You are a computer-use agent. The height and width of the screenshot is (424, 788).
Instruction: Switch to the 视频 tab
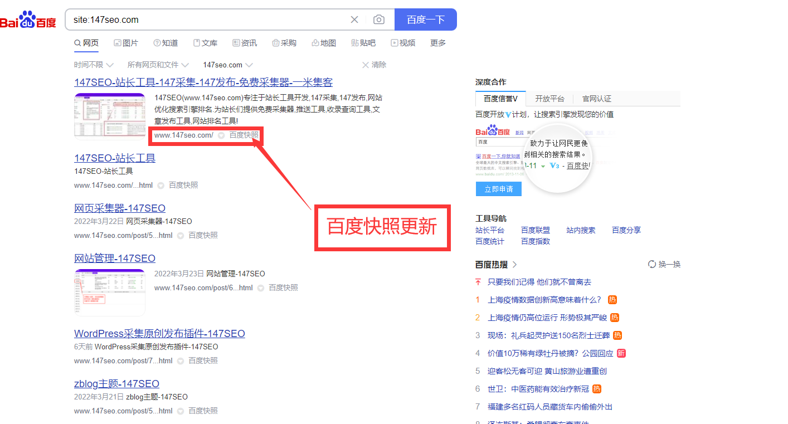pos(403,42)
